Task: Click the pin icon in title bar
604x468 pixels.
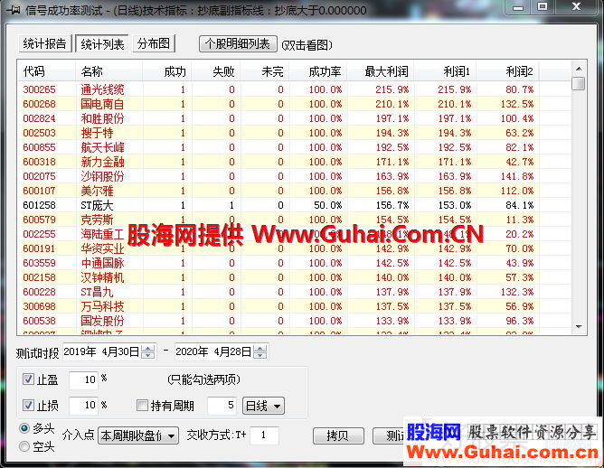Action: click(13, 10)
